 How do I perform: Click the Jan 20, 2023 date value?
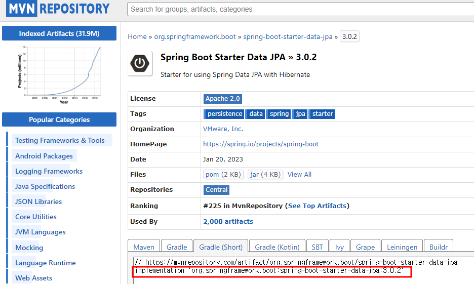click(223, 159)
